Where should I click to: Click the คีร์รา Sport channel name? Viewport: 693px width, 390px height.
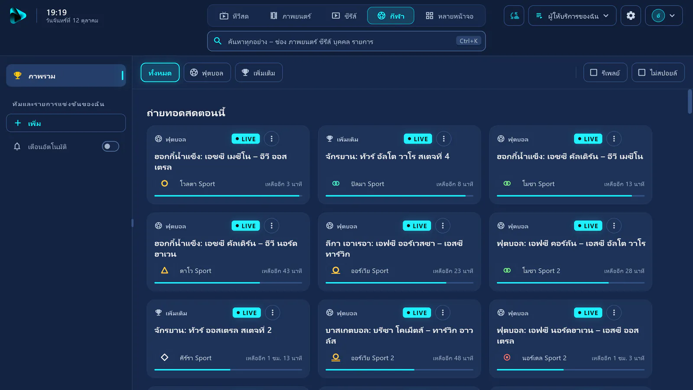[x=196, y=358]
